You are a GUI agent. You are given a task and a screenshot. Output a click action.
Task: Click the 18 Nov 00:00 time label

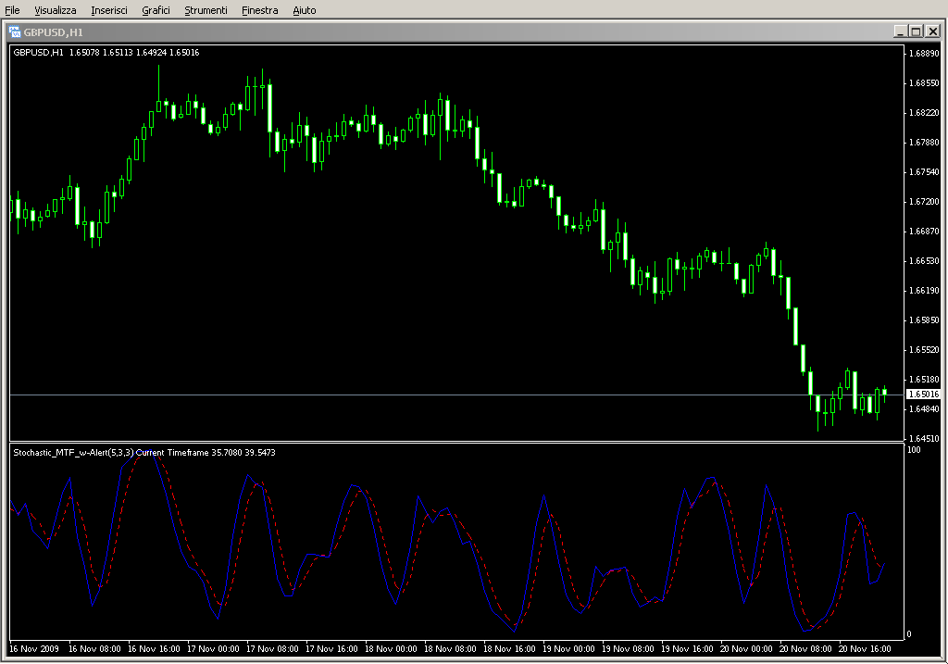tap(391, 649)
